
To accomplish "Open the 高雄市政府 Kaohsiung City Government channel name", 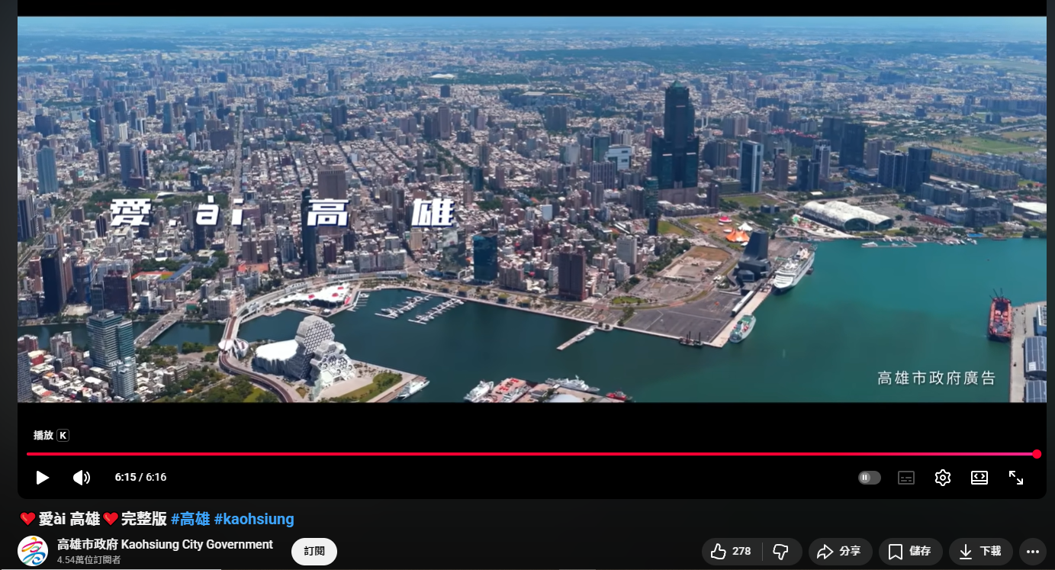I will tap(165, 544).
